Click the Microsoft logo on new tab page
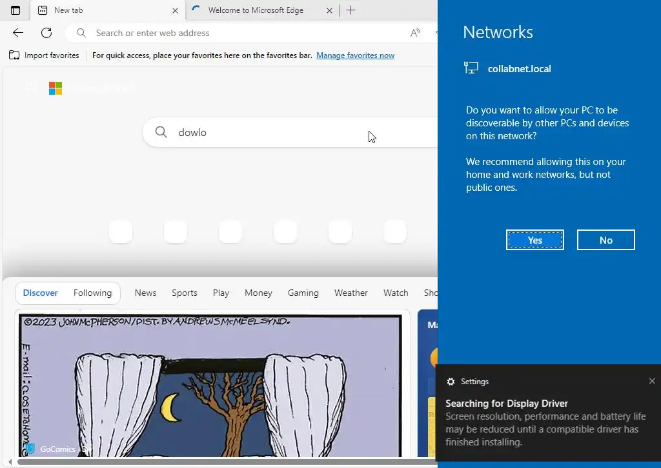The width and height of the screenshot is (661, 468). pyautogui.click(x=56, y=88)
